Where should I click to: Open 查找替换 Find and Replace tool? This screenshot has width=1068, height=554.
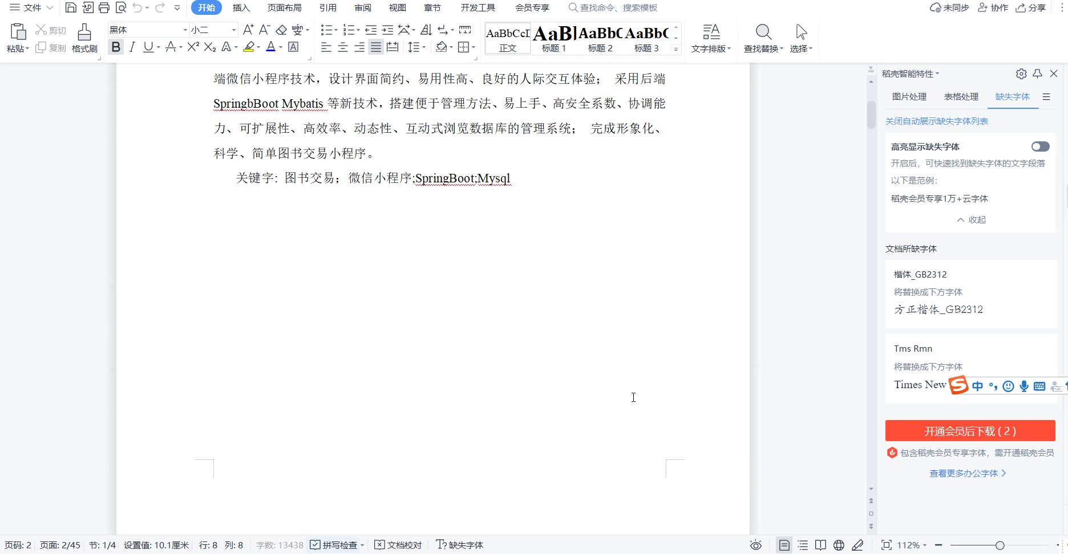pyautogui.click(x=763, y=38)
